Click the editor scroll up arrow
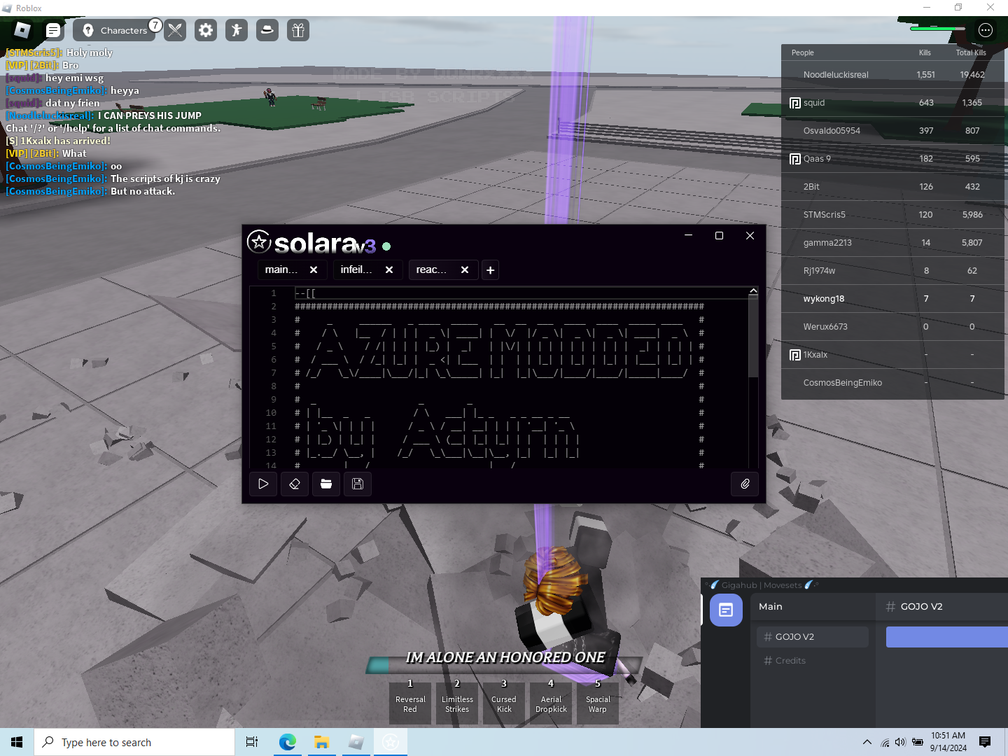This screenshot has width=1008, height=756. 753,290
